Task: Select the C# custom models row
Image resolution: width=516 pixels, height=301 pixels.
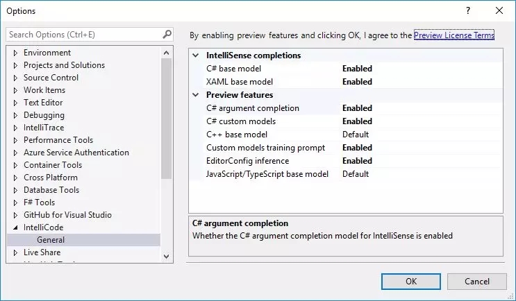Action: point(240,121)
